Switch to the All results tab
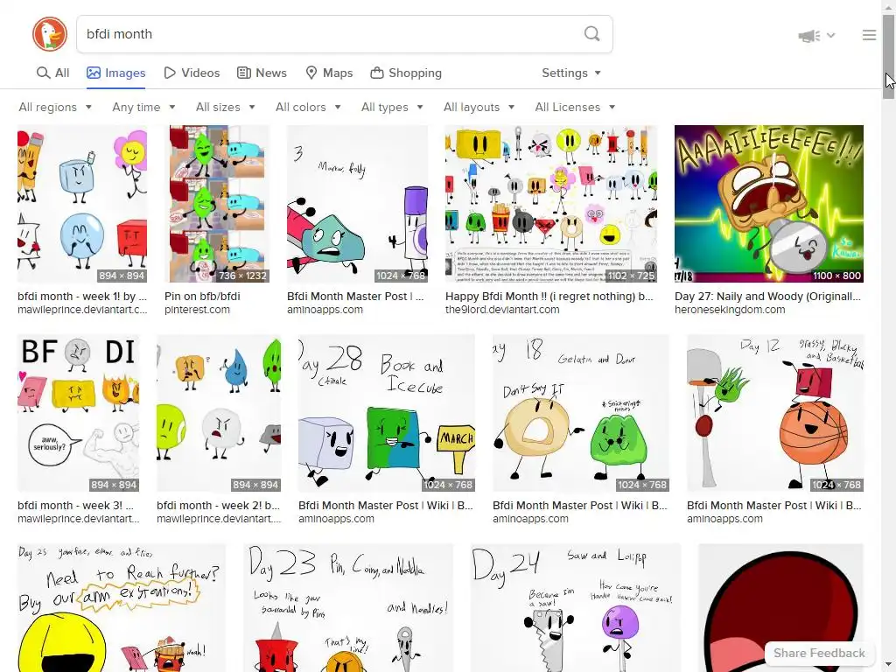The image size is (896, 672). (52, 73)
